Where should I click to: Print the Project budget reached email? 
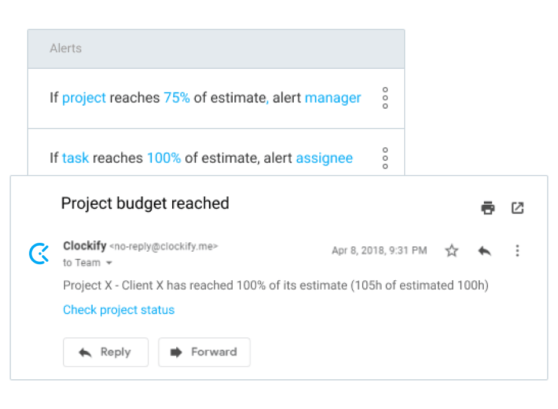(488, 208)
